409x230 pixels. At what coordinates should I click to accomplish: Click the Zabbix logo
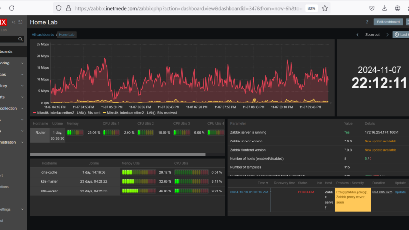3,22
